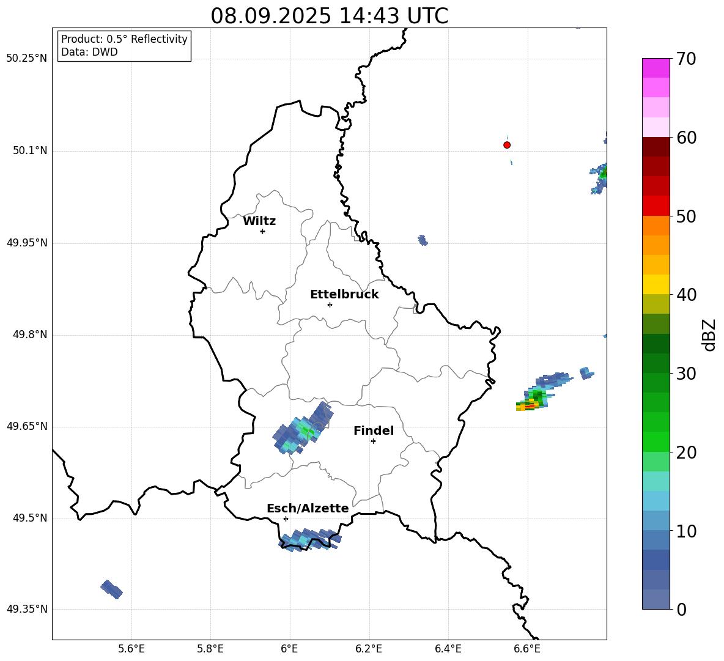
Task: Click the 49.65°N latitude label
Action: (x=27, y=427)
